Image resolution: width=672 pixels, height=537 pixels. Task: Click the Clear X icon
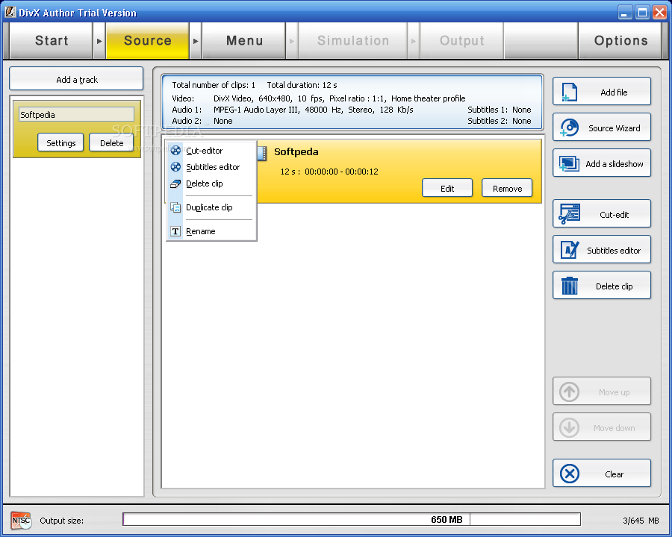570,474
